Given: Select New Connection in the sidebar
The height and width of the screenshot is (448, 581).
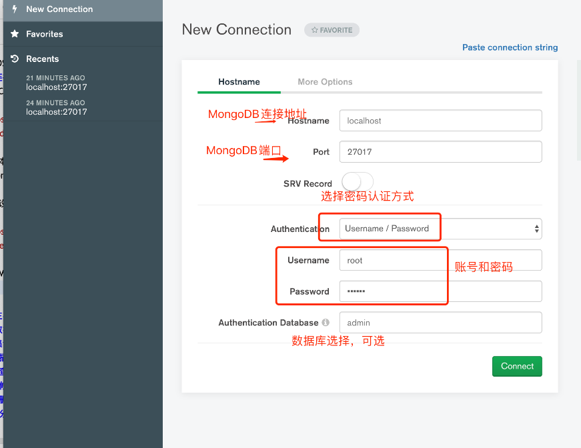Looking at the screenshot, I should pos(83,9).
